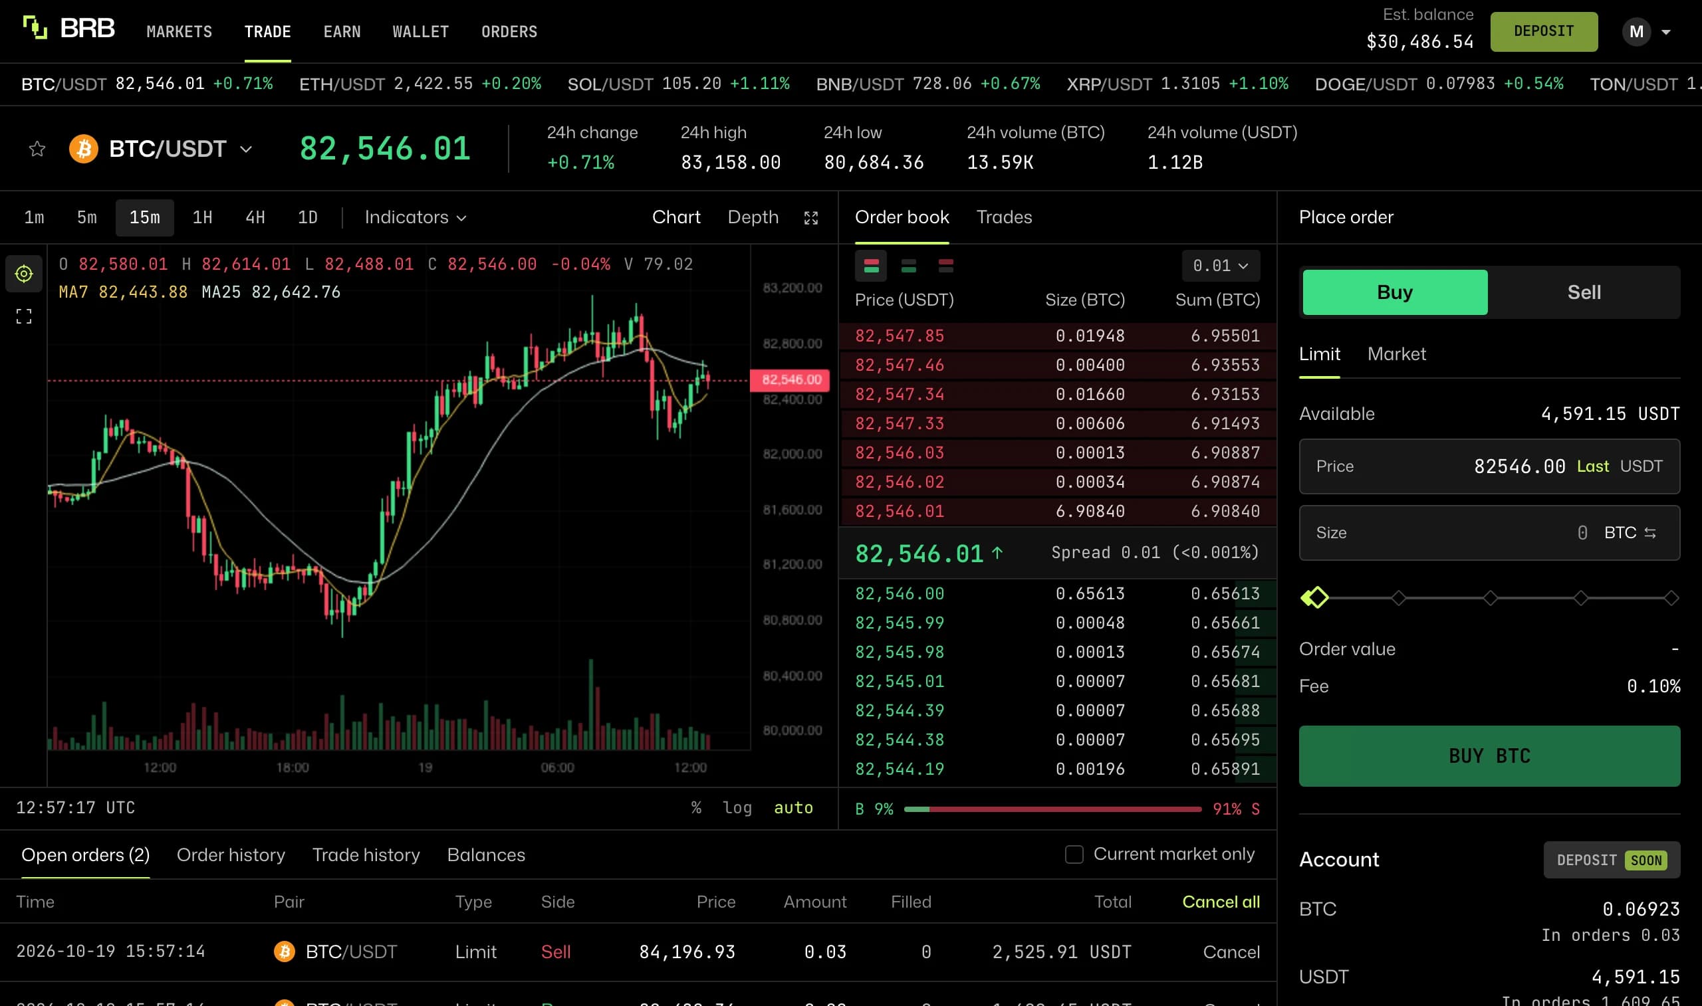Screen dimensions: 1702x1006
Task: Toggle Current market only checkbox
Action: [1074, 854]
